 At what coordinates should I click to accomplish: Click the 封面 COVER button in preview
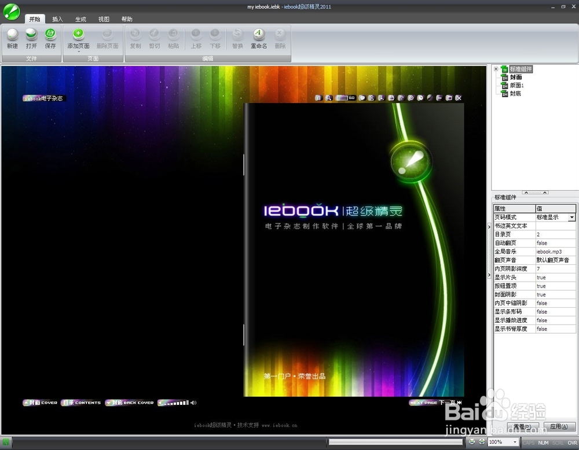[41, 403]
